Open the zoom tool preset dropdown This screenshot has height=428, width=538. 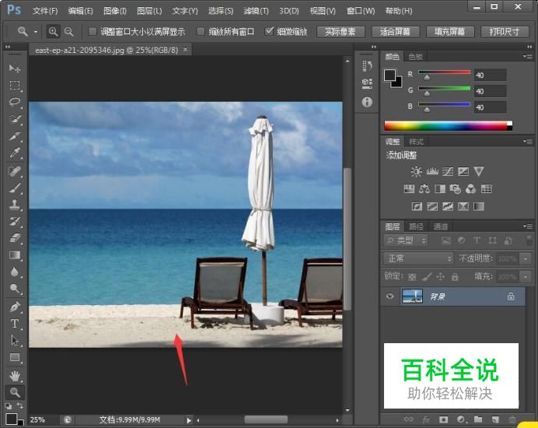tap(35, 32)
